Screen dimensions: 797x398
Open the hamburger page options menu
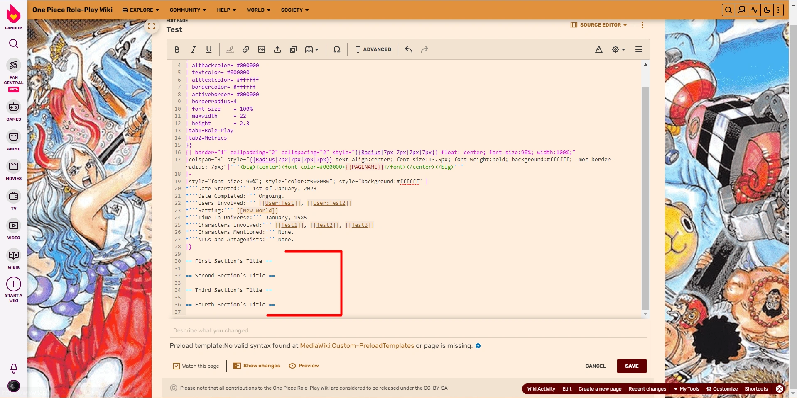(x=639, y=49)
